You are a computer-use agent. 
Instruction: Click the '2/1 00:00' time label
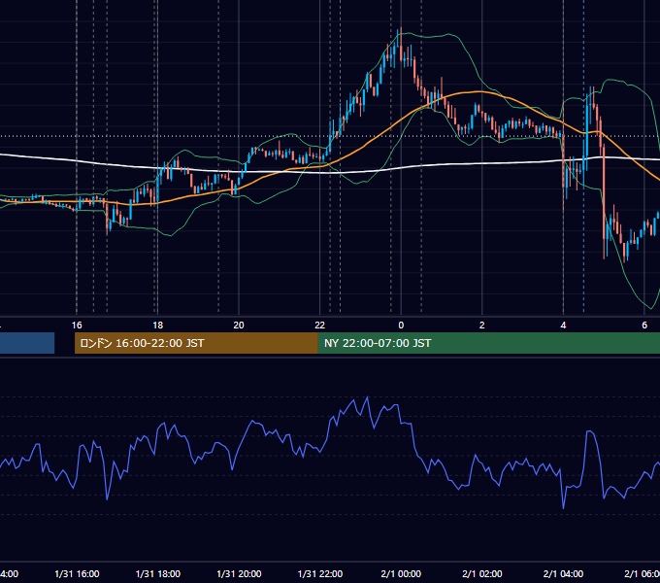click(x=401, y=574)
